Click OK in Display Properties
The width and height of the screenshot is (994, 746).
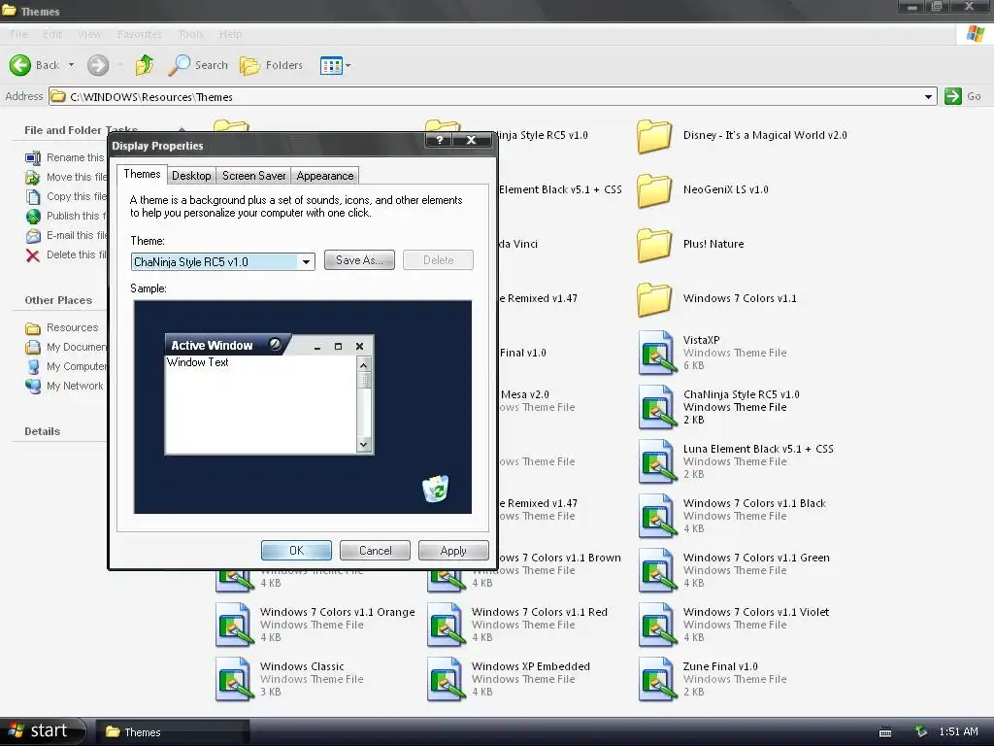point(296,551)
